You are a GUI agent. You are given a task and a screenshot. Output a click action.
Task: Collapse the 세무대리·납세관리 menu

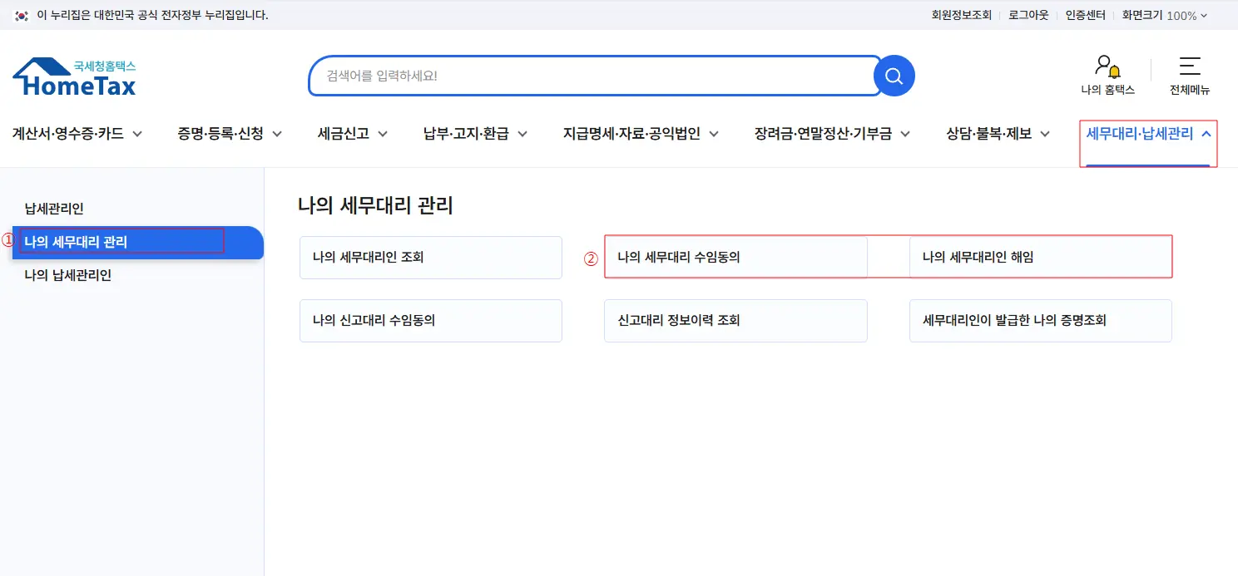(x=1147, y=134)
